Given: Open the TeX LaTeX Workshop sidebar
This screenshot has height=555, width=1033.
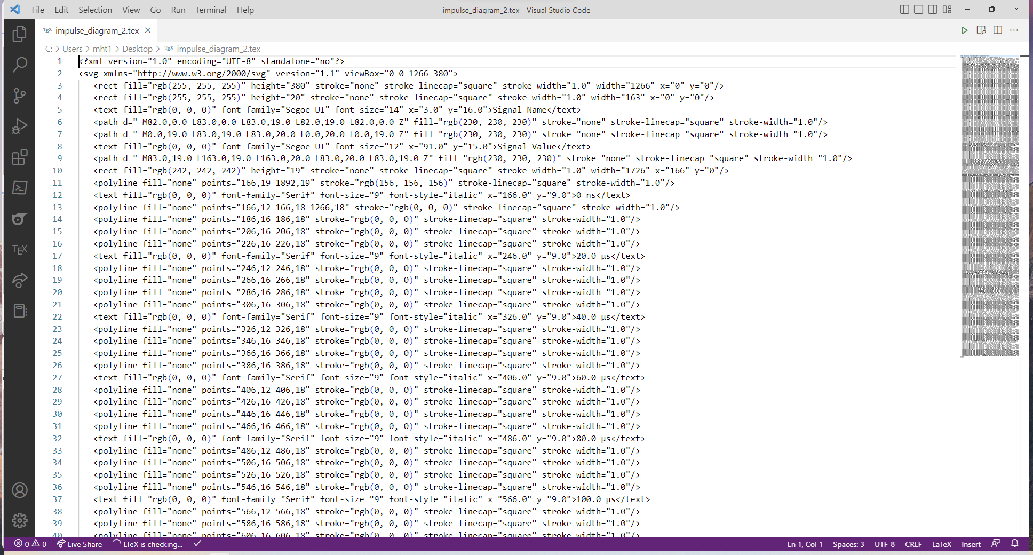Looking at the screenshot, I should 20,249.
